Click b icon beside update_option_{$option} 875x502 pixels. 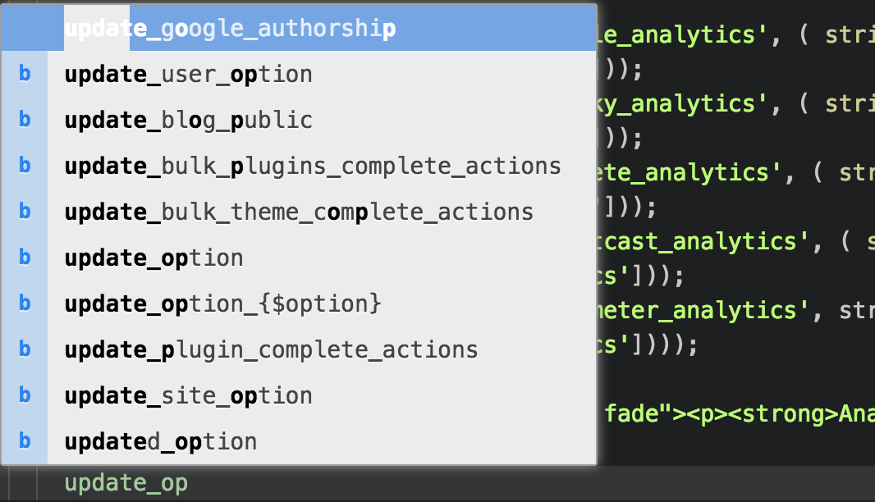(x=25, y=303)
